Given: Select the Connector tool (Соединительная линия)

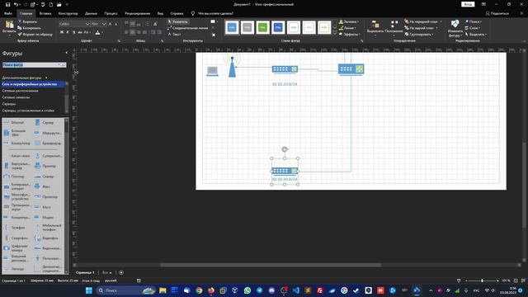Looking at the screenshot, I should point(187,28).
